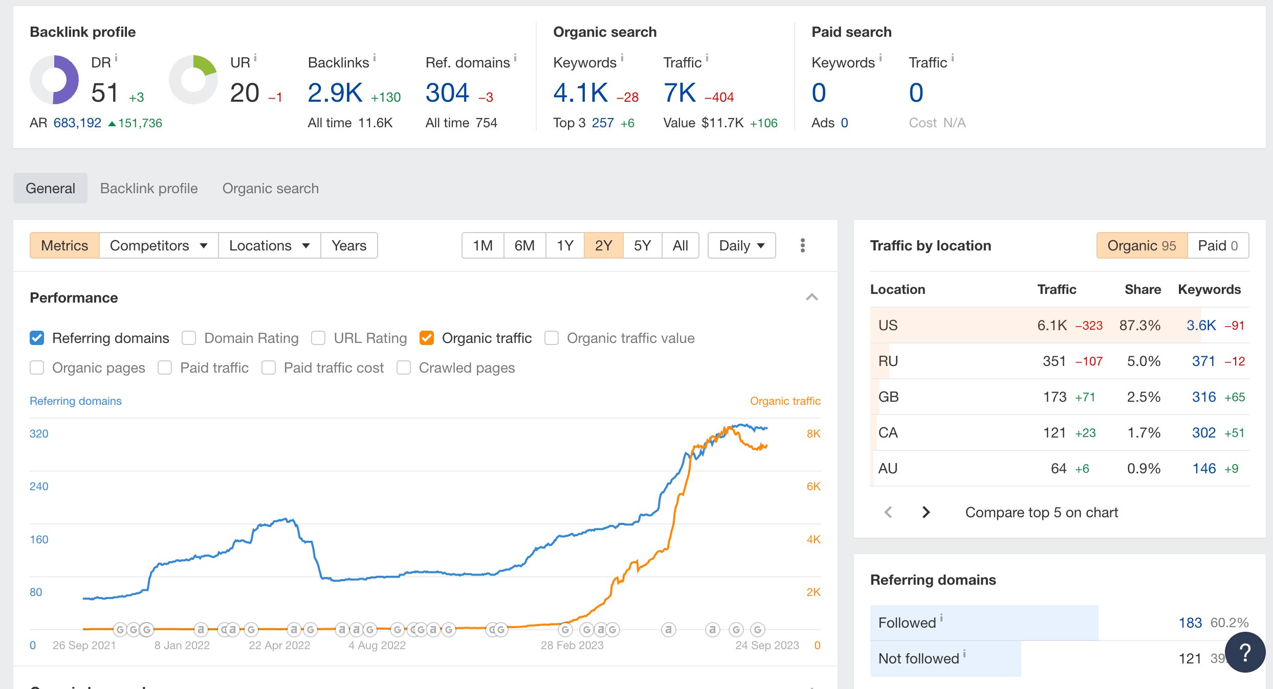Open the help question mark button
1273x689 pixels.
[x=1245, y=652]
